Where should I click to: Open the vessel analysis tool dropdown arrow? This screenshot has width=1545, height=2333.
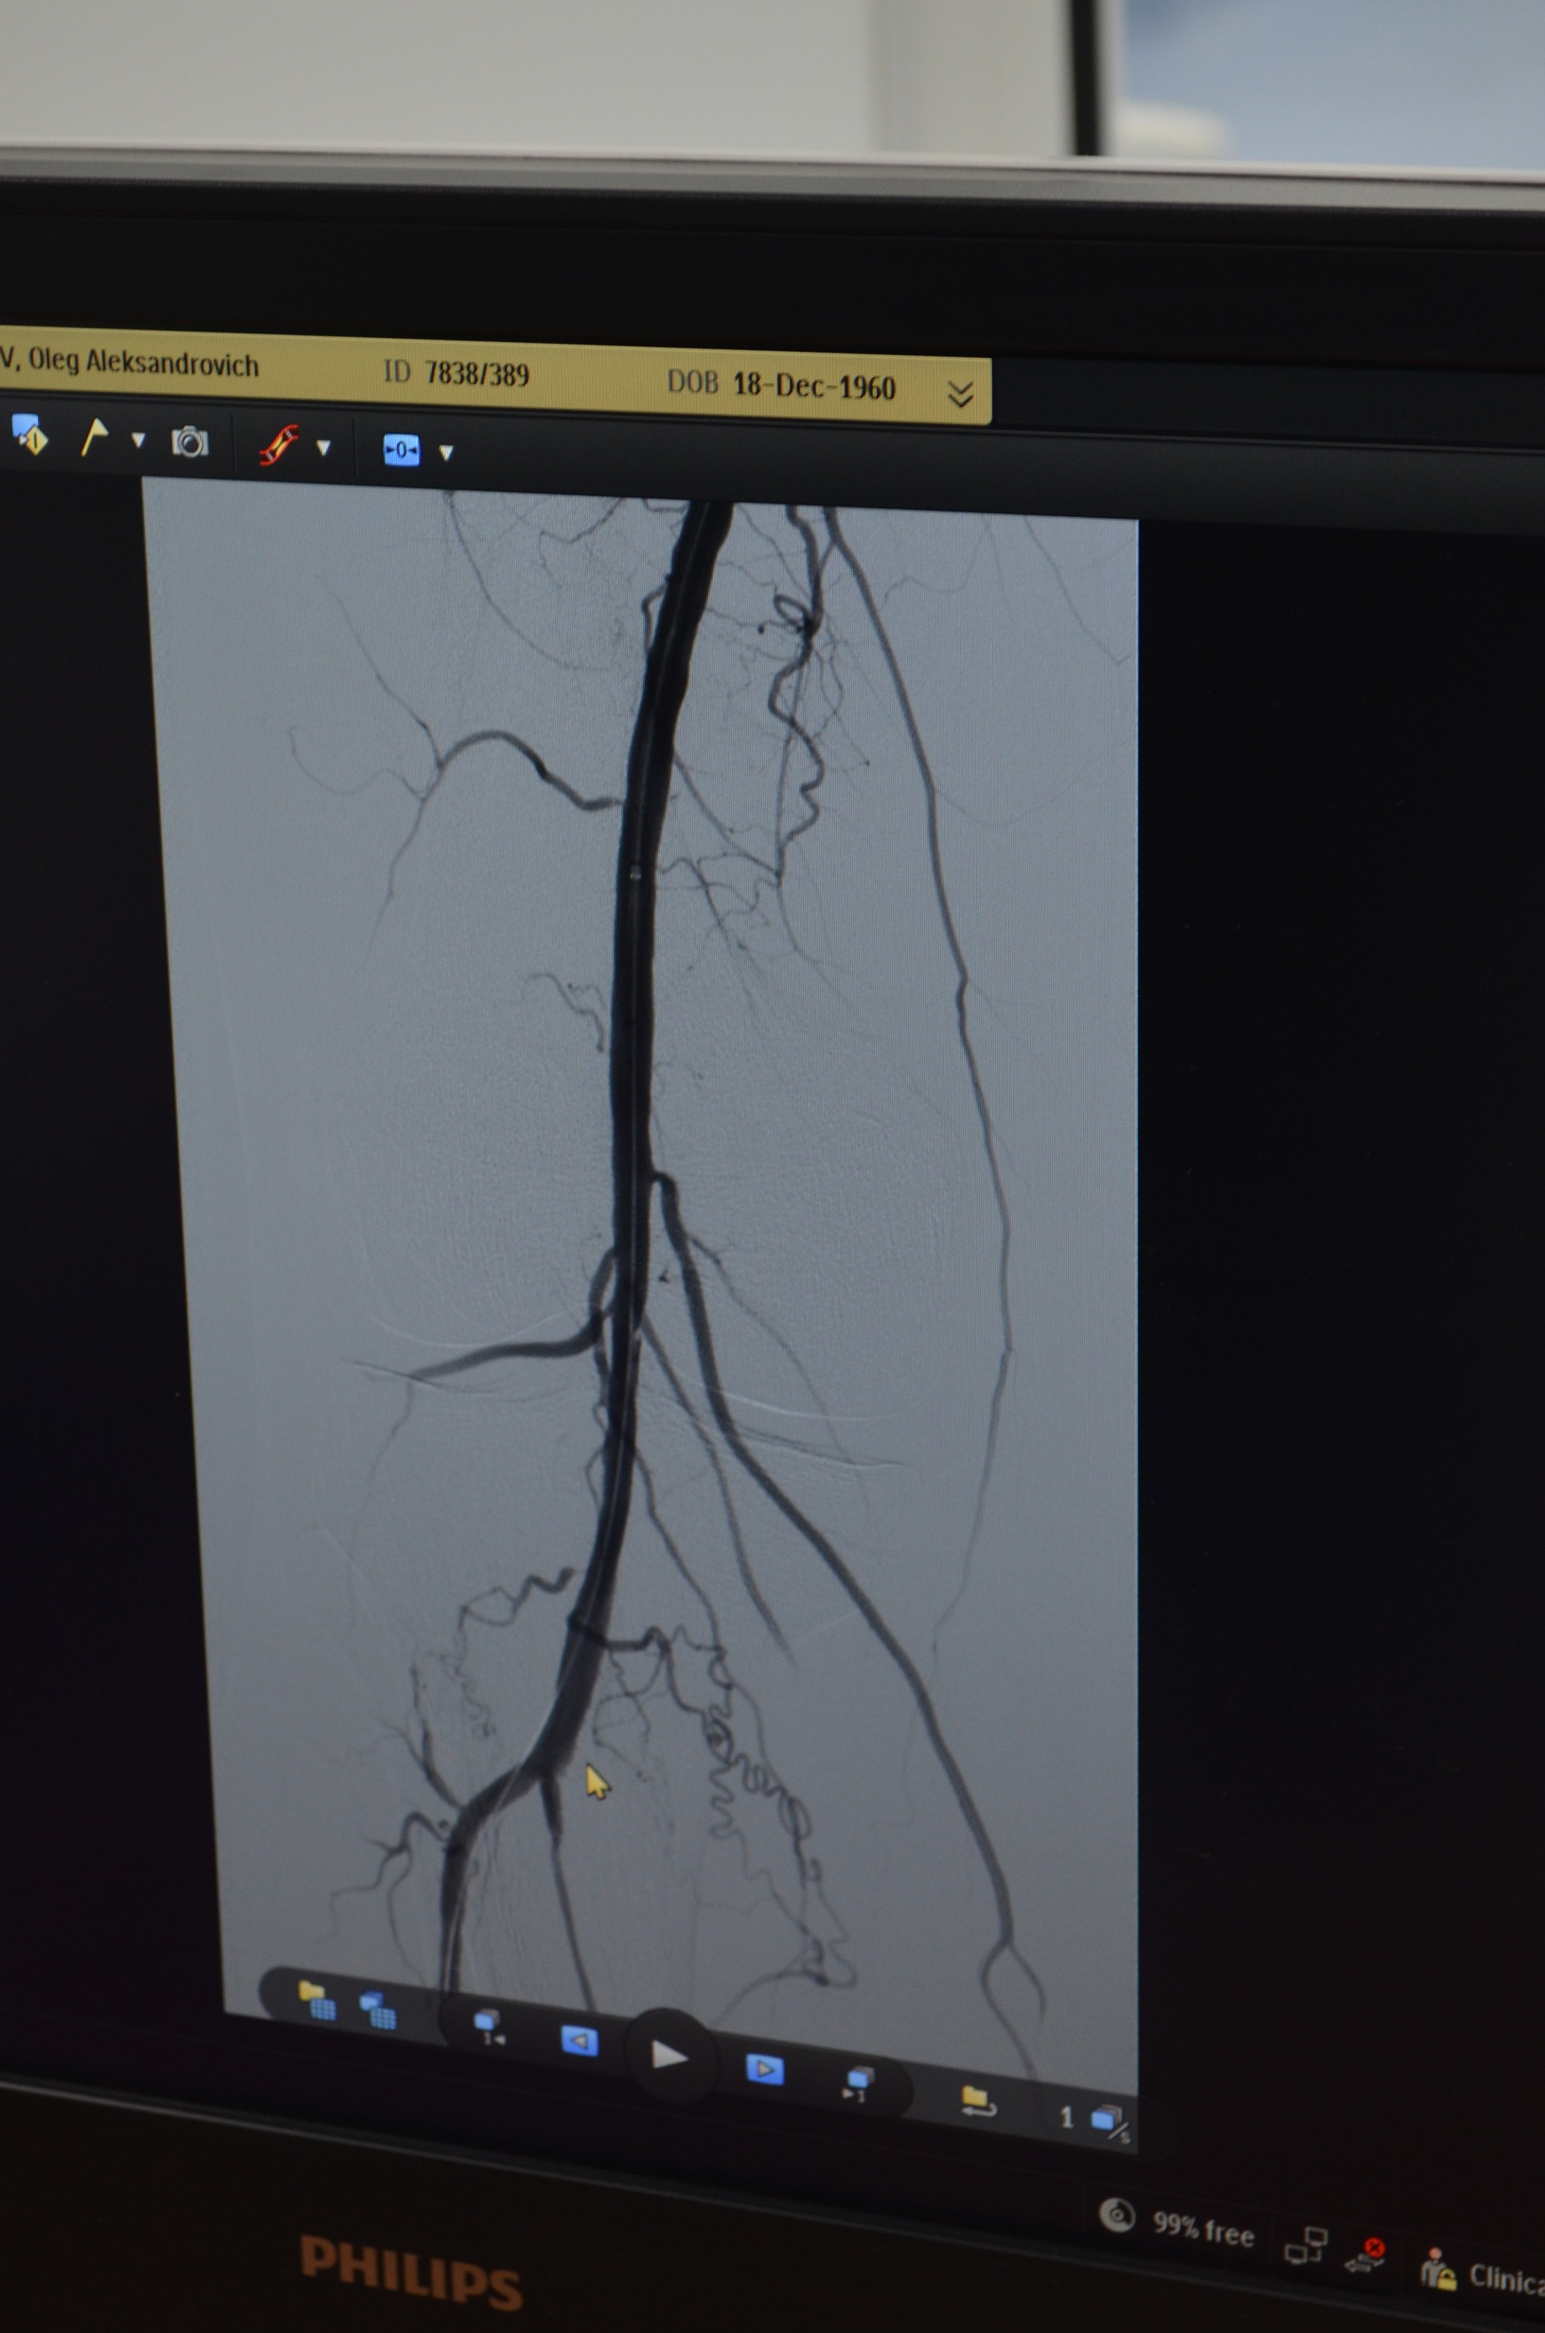click(323, 448)
